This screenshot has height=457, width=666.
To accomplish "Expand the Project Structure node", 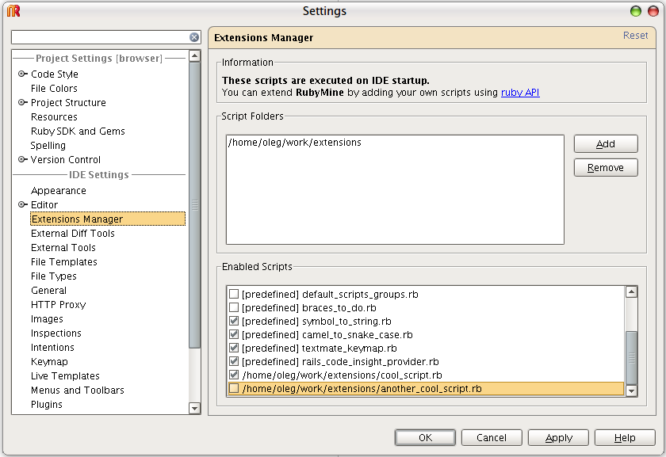I will pyautogui.click(x=22, y=102).
